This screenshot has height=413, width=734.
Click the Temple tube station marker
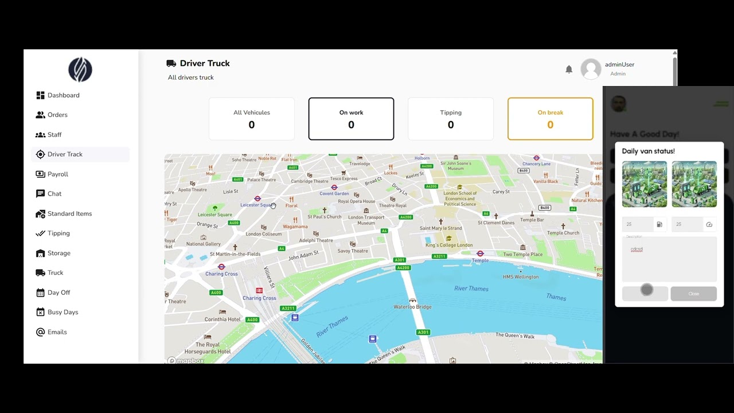pos(481,254)
